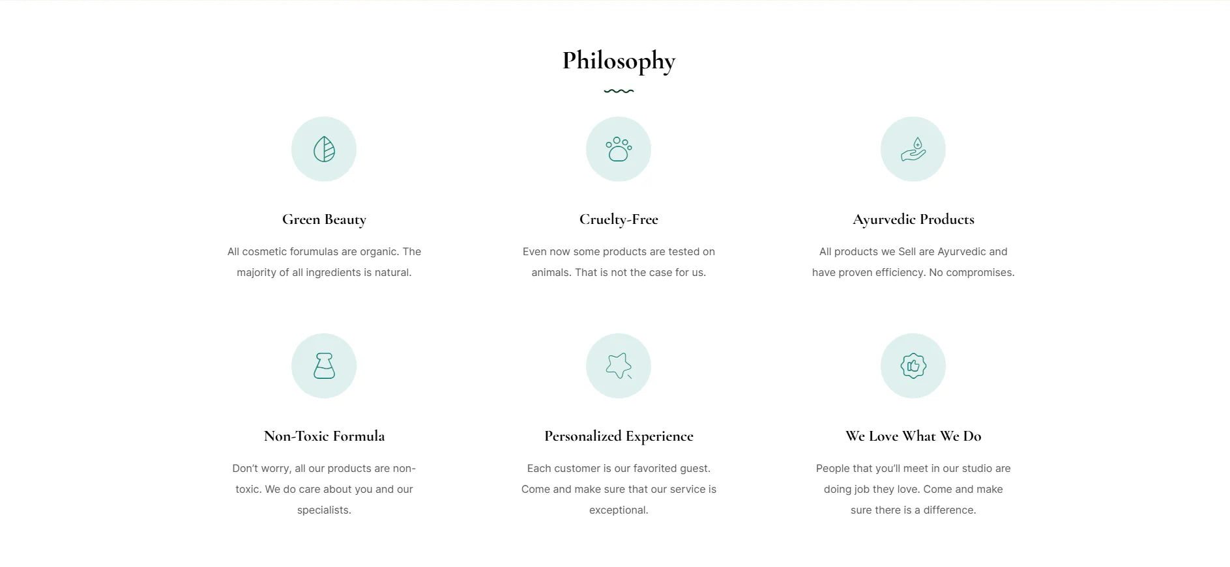Click the wavy divider under Philosophy
1230x567 pixels.
[x=619, y=91]
